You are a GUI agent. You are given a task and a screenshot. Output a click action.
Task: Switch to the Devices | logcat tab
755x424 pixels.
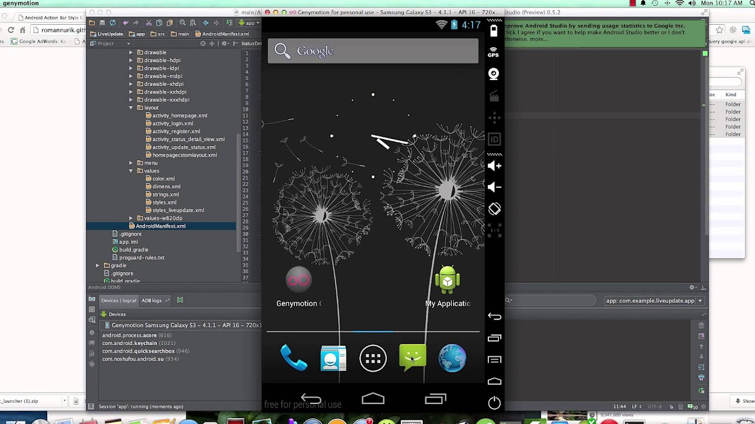119,300
